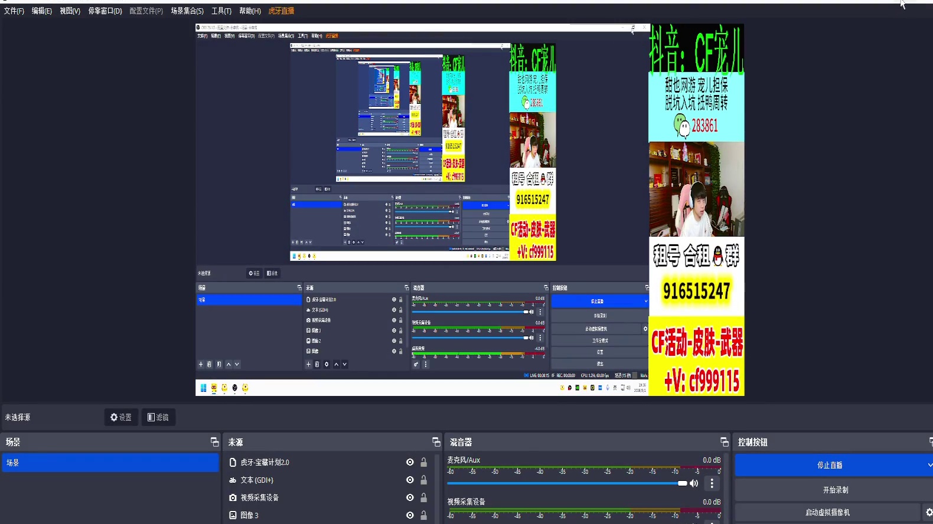
Task: Toggle visibility of 视频采集设备 source
Action: coord(410,498)
